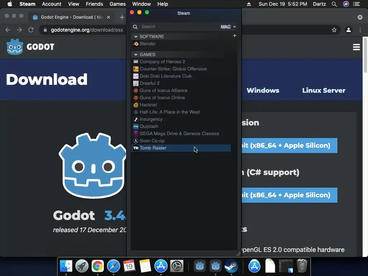Reload the Godot page in Chrome
368x276 pixels.
(31, 30)
